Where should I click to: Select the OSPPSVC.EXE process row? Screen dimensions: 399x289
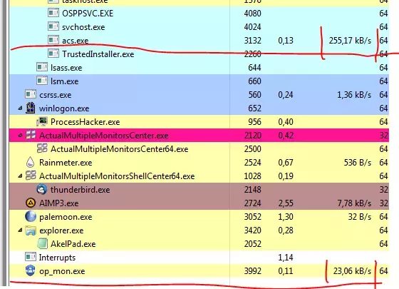[x=199, y=14]
